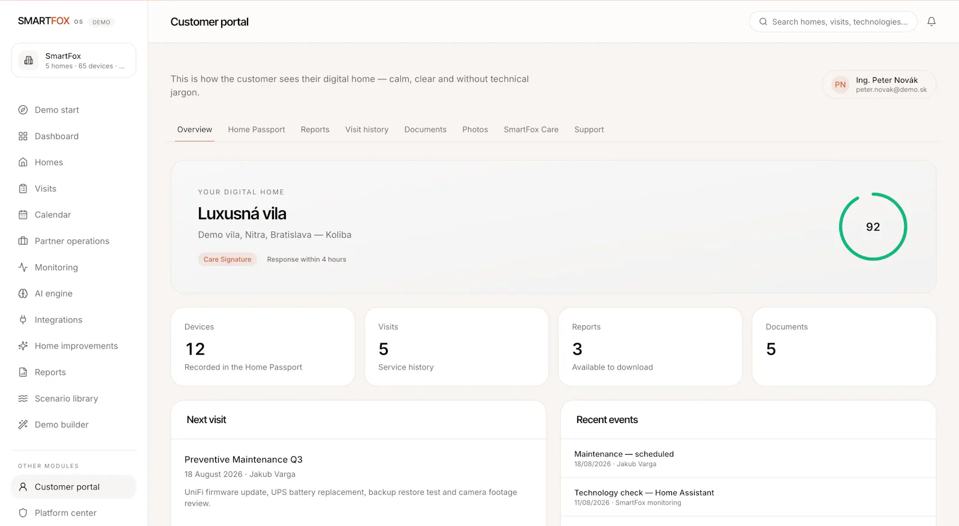Open Ing. Peter Novák user selector
Image resolution: width=959 pixels, height=526 pixels.
tap(879, 84)
